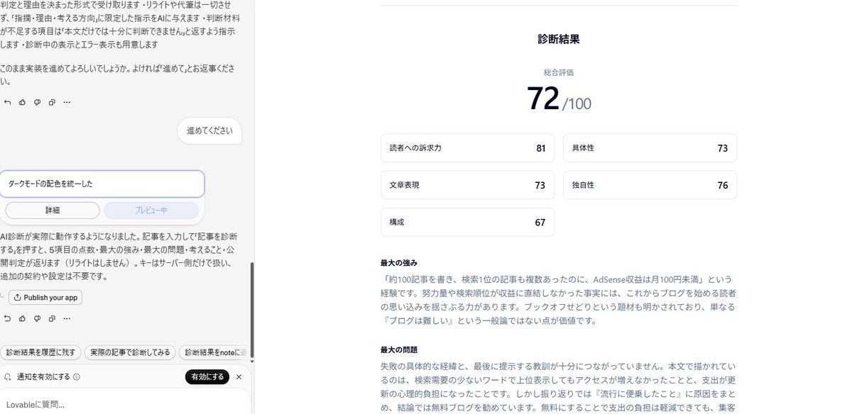Select the 診断結果を履歴に残す suggestion
852x414 pixels.
40,352
